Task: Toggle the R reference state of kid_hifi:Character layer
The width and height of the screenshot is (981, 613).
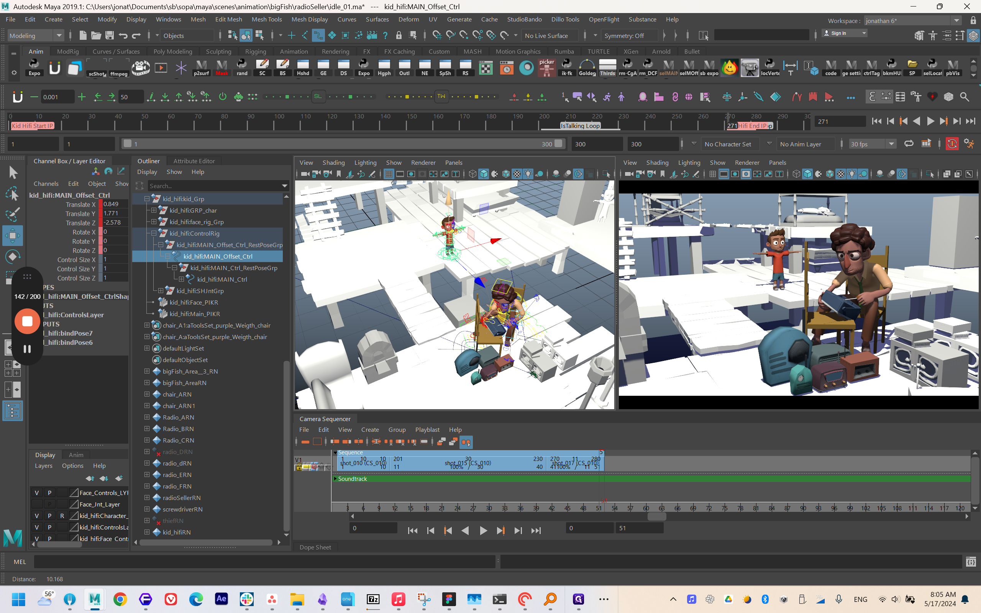Action: (x=62, y=516)
